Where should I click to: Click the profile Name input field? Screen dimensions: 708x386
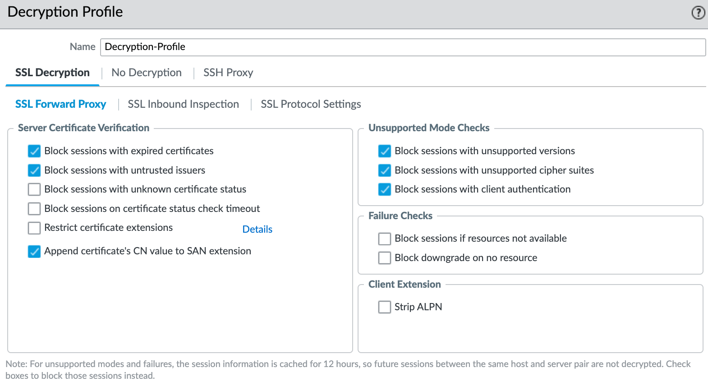click(402, 47)
